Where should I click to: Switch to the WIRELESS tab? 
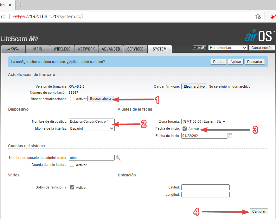[62, 49]
